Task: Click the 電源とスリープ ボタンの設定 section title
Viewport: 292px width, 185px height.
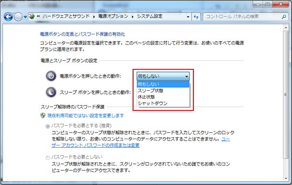Action: tap(69, 61)
